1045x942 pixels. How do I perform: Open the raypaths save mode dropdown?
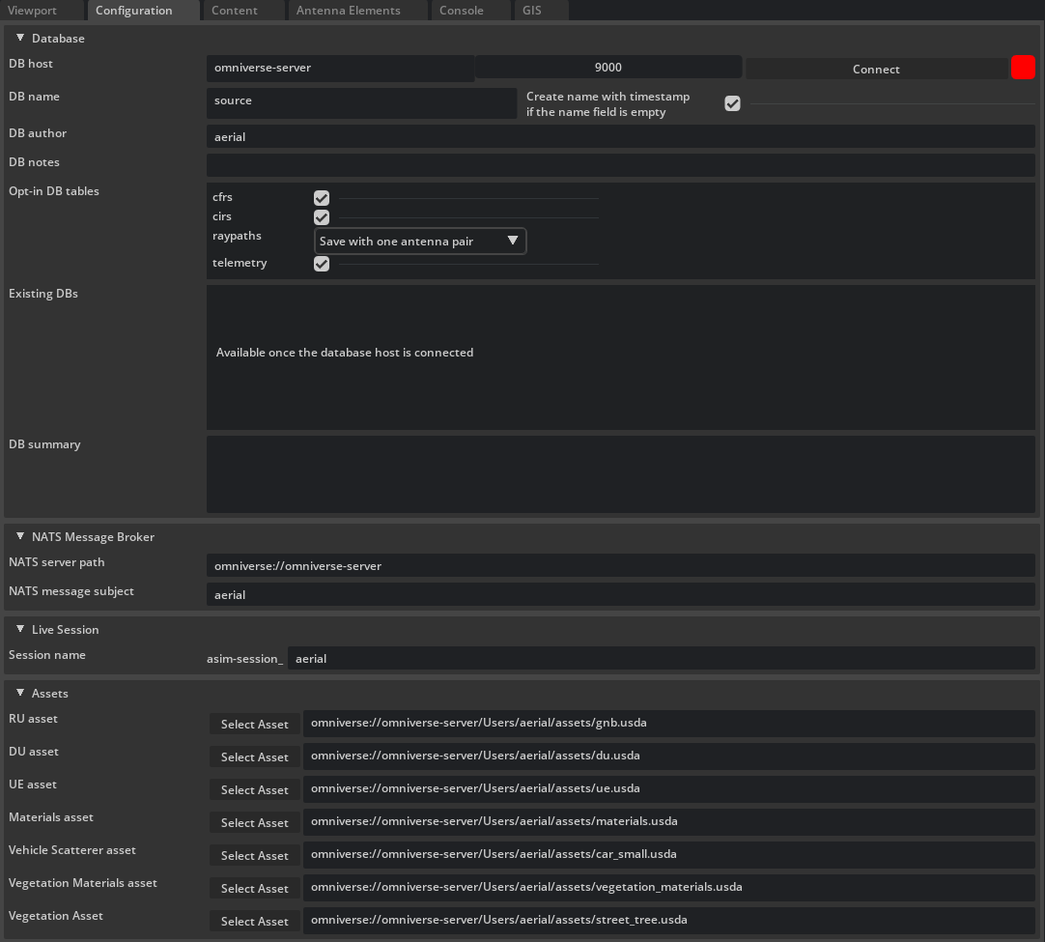pos(420,241)
